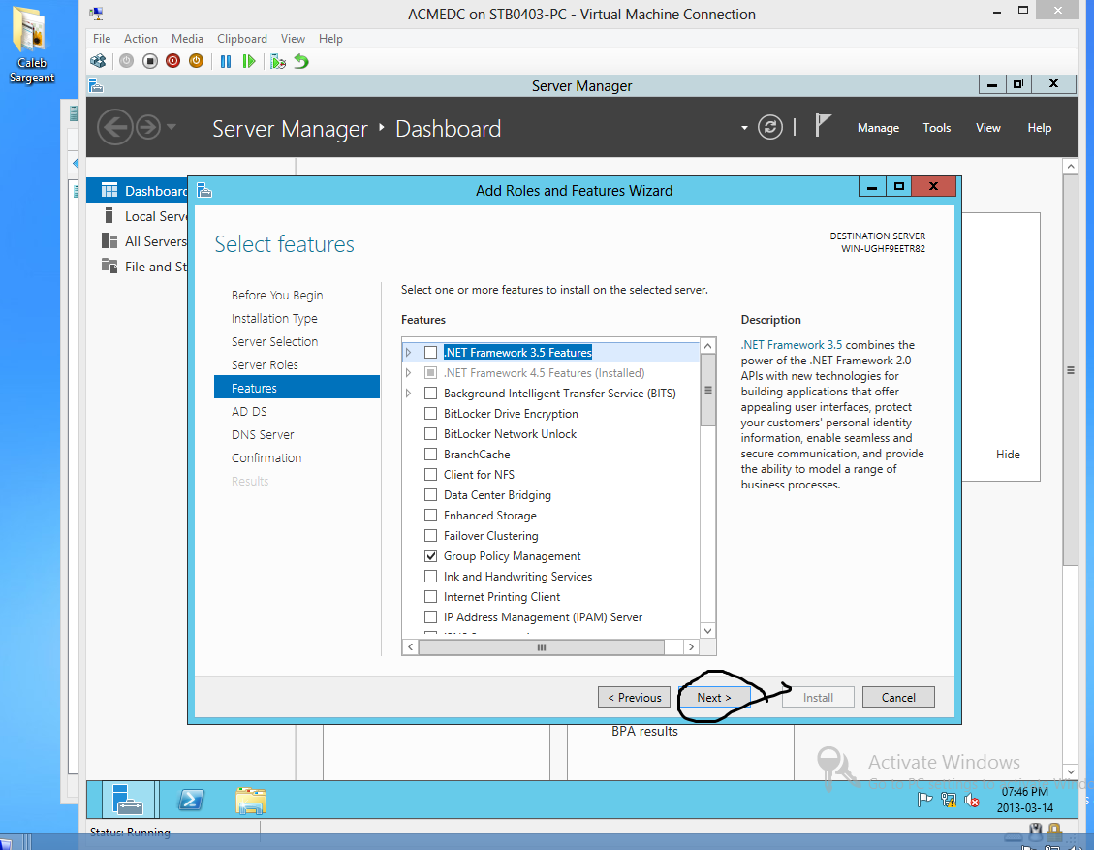Click features list scroll-up arrow
Screen dimensions: 1094x850
point(707,346)
